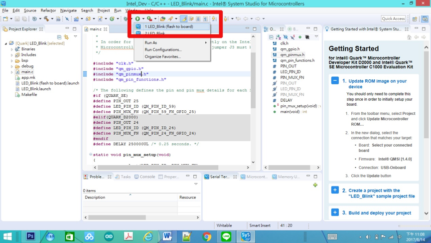This screenshot has height=243, width=431.
Task: Click Collapse All in Project Explorer
Action: pos(59,37)
